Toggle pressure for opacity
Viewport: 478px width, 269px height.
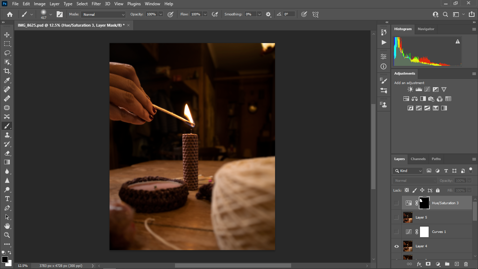click(x=170, y=14)
